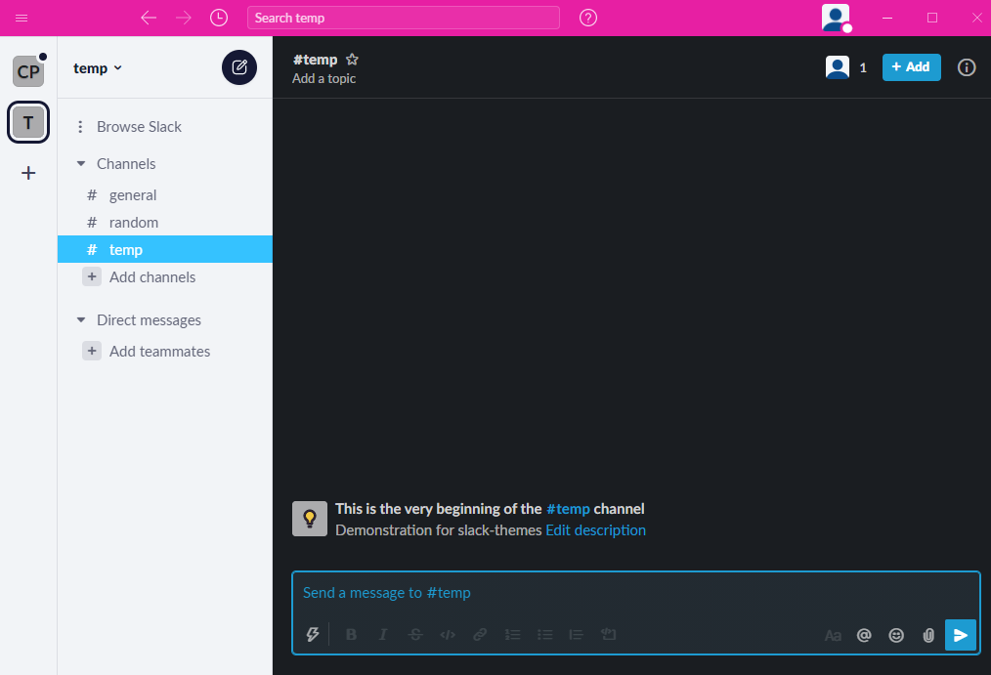Viewport: 991px width, 675px height.
Task: Select the temp channel in sidebar
Action: [165, 249]
